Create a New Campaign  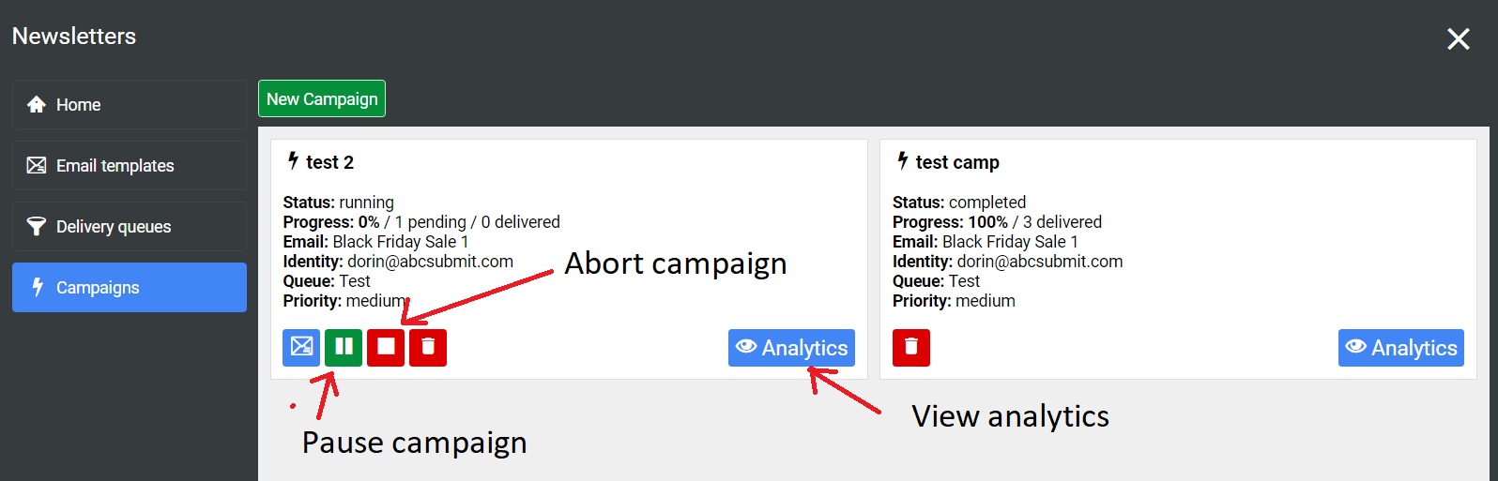322,99
